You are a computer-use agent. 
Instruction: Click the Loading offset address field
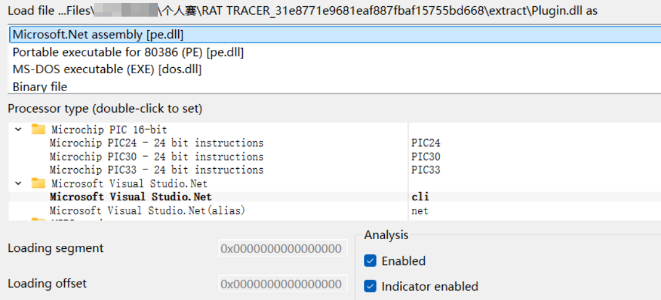coord(281,284)
